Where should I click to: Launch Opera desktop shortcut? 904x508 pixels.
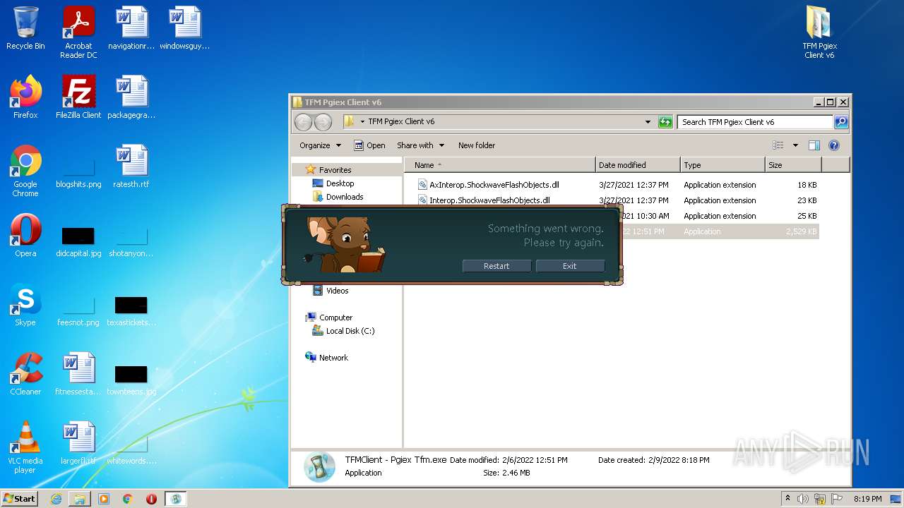tap(25, 236)
